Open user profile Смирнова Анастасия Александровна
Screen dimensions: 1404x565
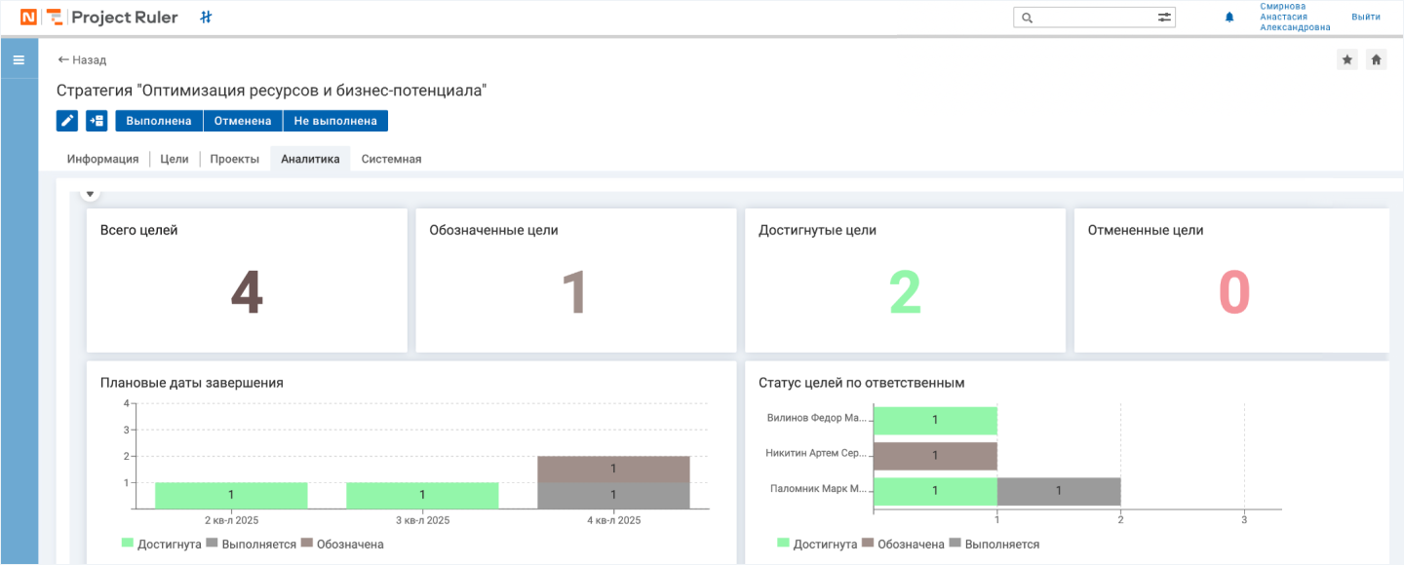(1295, 18)
